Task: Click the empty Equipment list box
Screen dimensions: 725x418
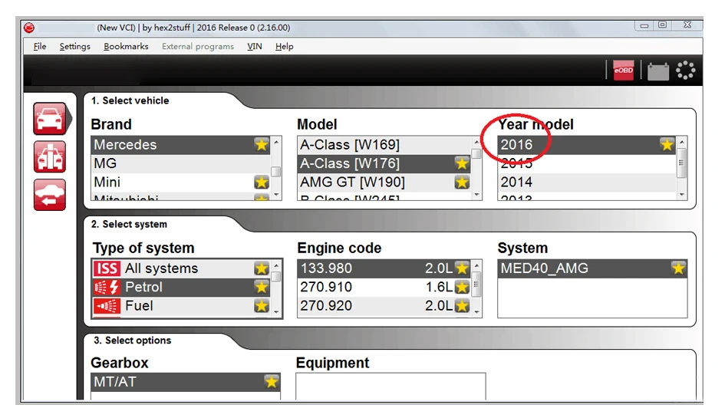Action: pyautogui.click(x=391, y=386)
